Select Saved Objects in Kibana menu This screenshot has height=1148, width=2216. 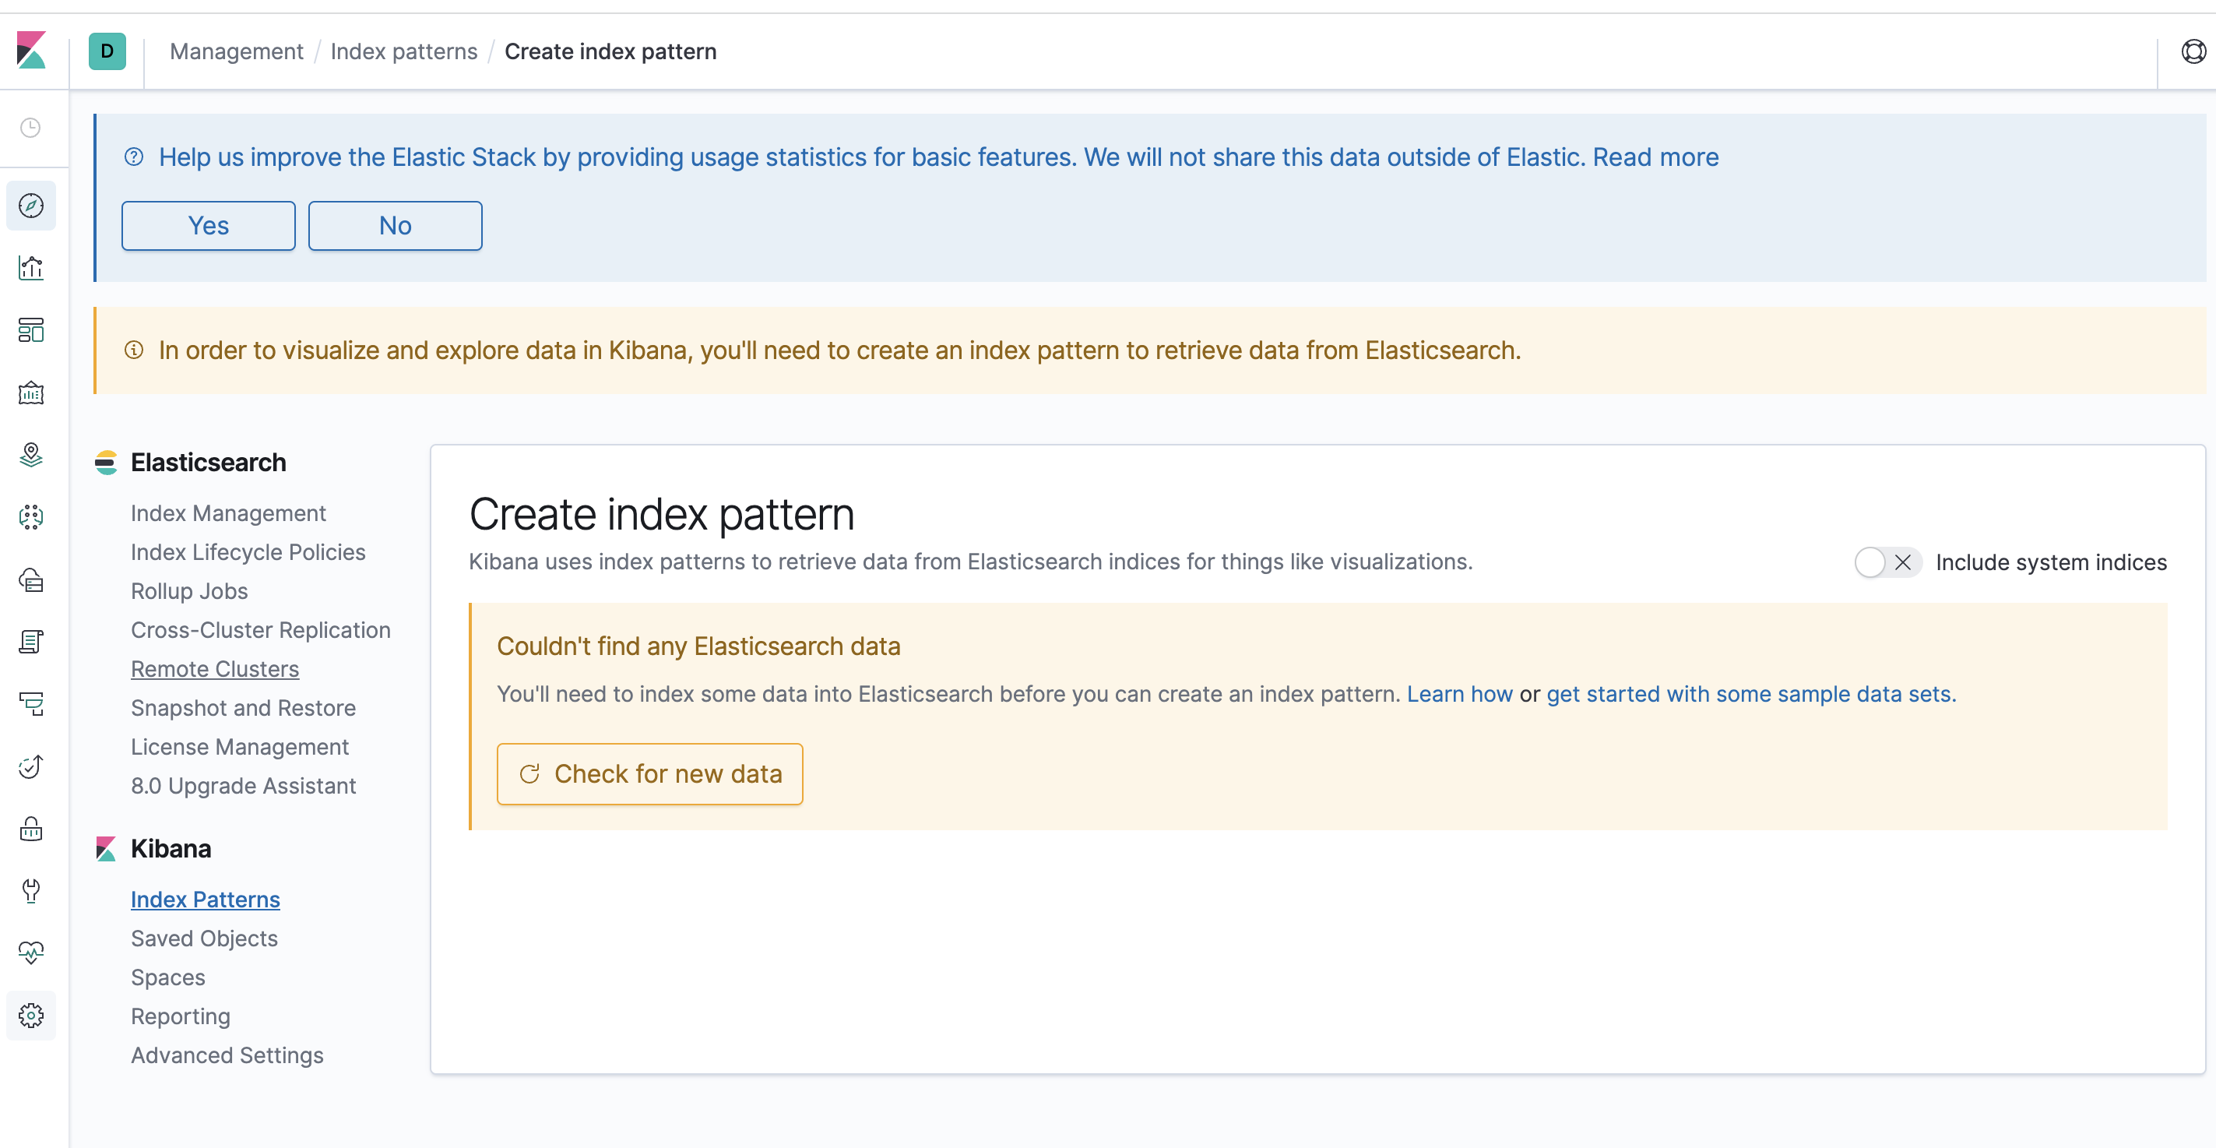[204, 938]
